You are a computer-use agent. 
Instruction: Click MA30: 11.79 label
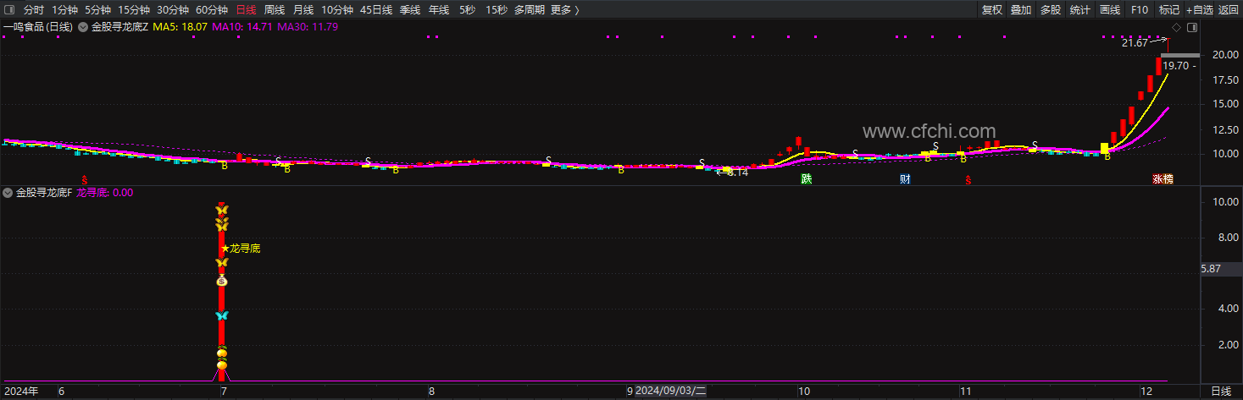pyautogui.click(x=308, y=27)
